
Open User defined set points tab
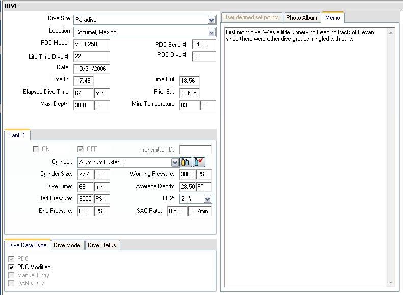(251, 17)
